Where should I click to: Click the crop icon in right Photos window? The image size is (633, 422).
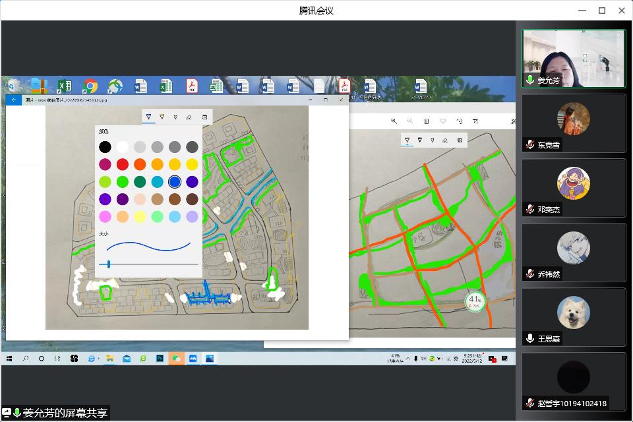click(476, 121)
